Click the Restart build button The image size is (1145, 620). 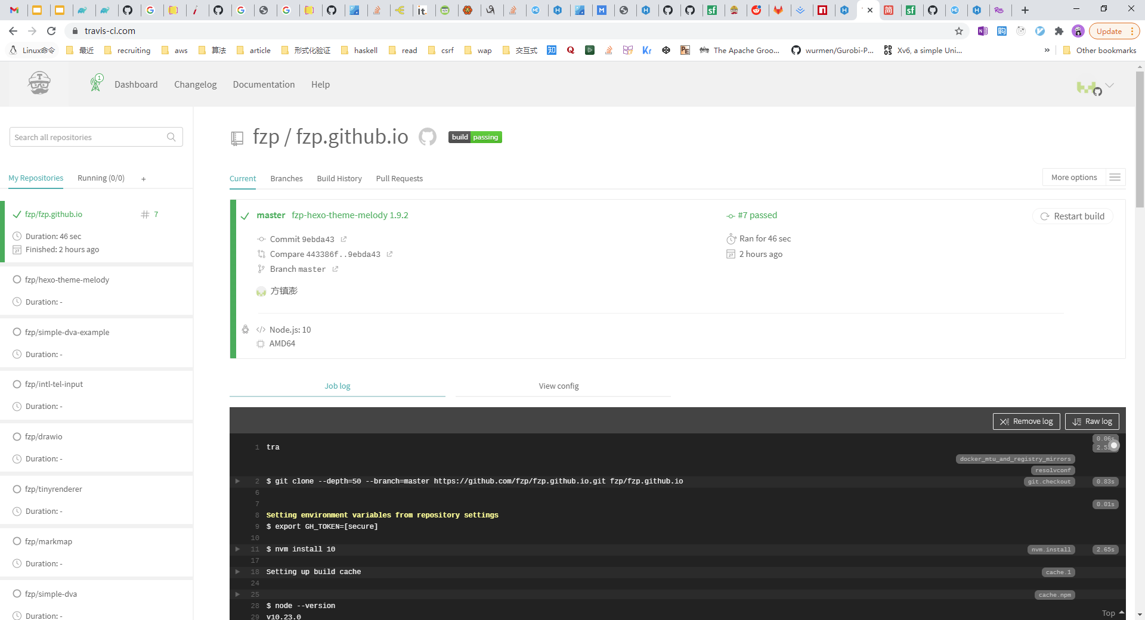pyautogui.click(x=1072, y=216)
